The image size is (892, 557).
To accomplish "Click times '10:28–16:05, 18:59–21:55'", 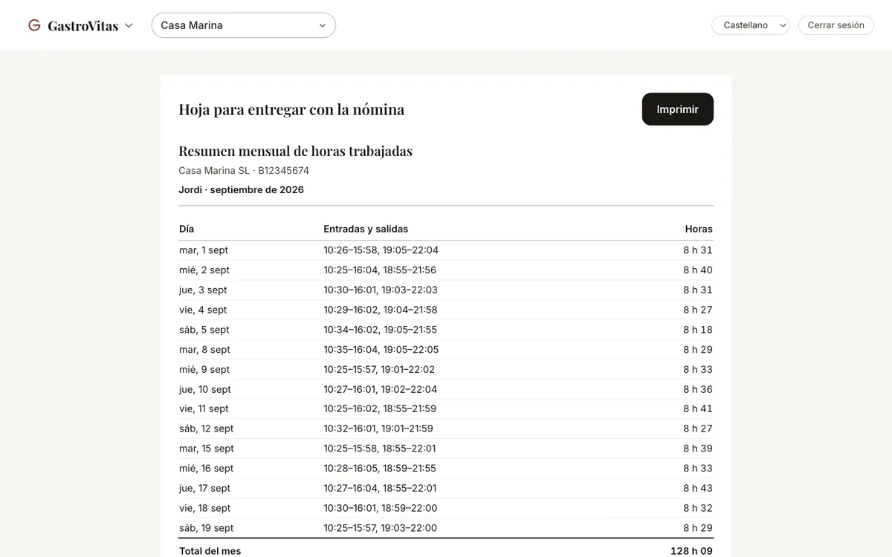I will pyautogui.click(x=380, y=469).
